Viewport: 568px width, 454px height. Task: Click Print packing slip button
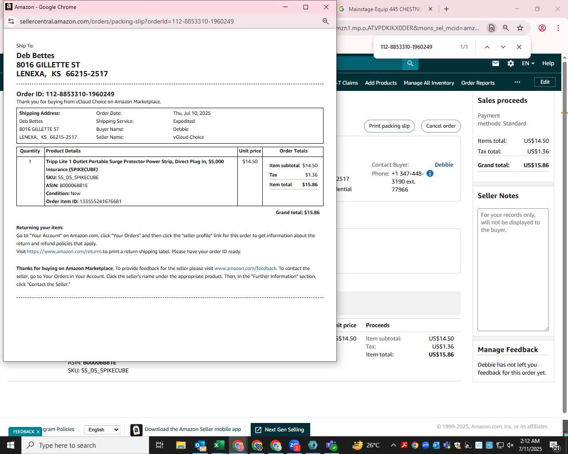pos(389,126)
